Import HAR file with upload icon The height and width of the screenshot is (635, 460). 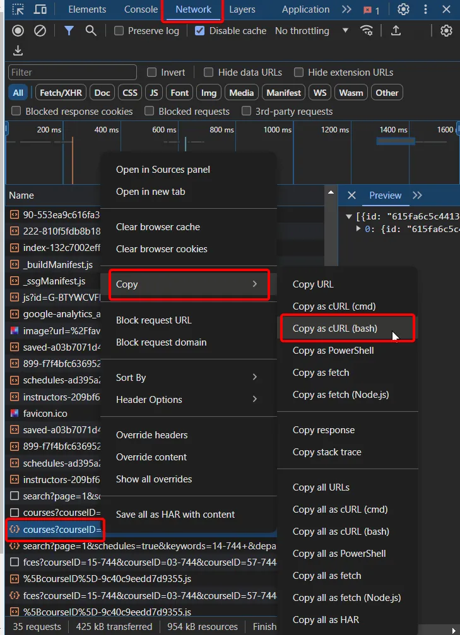click(396, 30)
